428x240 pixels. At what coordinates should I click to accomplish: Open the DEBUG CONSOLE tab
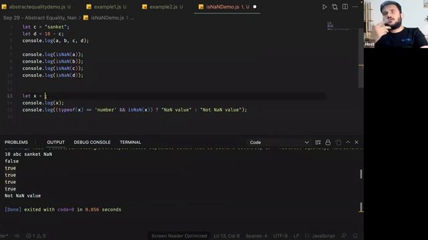pos(92,142)
